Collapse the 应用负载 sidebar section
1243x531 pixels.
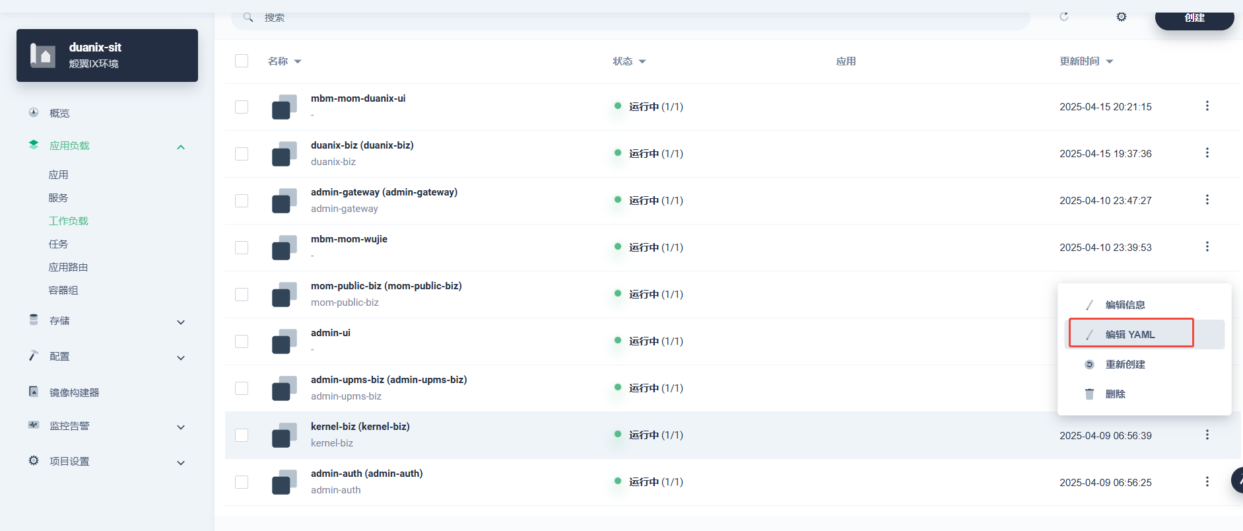pos(180,147)
